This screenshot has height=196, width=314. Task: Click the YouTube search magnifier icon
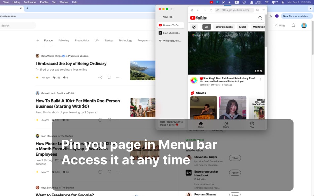260,18
